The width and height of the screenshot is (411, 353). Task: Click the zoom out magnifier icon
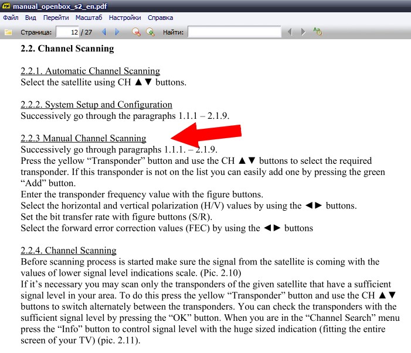136,32
